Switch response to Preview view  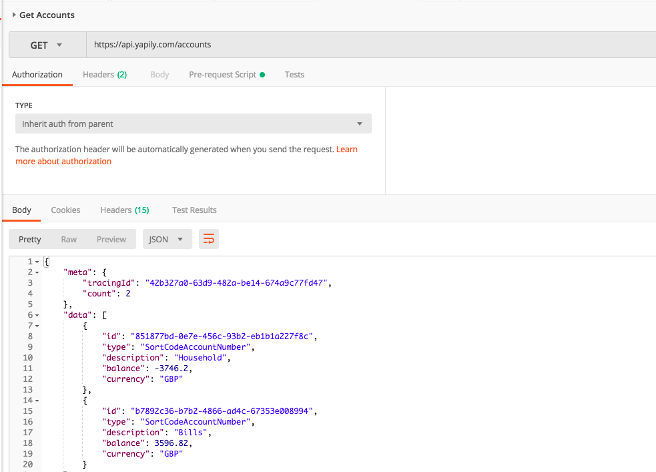[111, 240]
